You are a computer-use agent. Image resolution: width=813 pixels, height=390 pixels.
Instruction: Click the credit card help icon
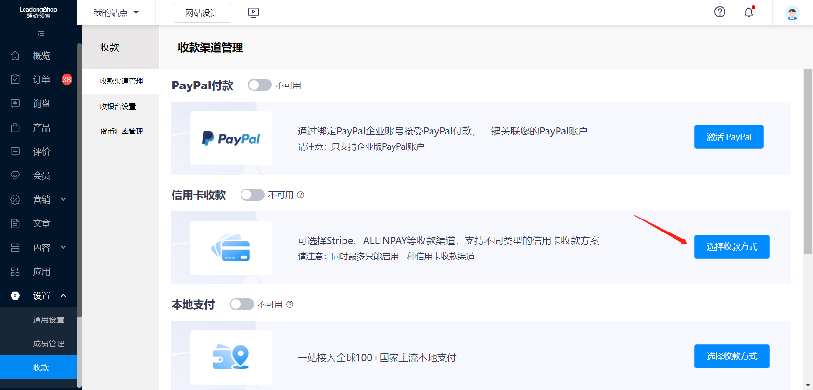pyautogui.click(x=301, y=195)
